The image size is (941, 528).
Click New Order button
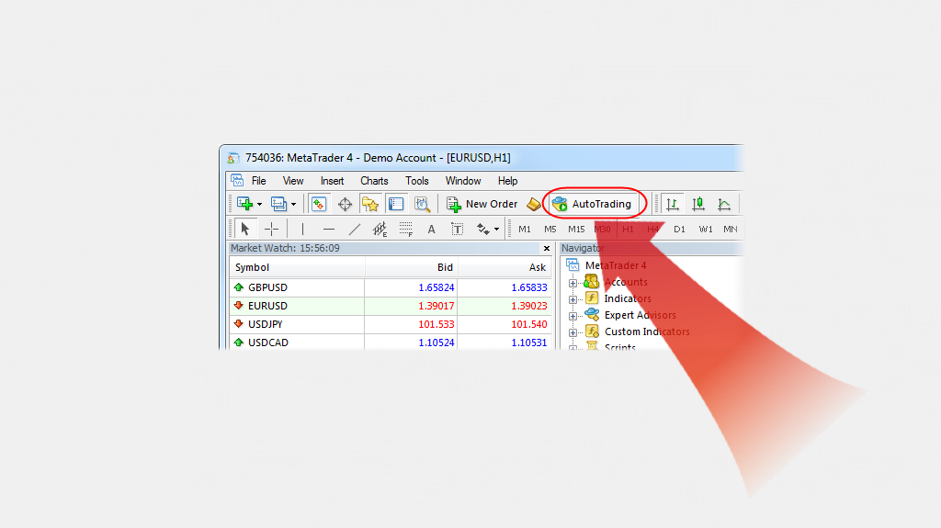click(482, 204)
